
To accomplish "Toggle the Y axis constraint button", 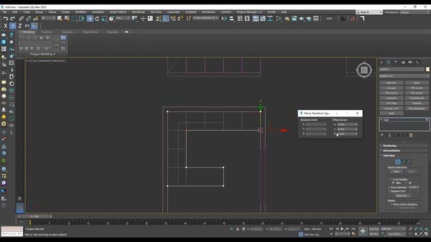I will tap(13, 26).
